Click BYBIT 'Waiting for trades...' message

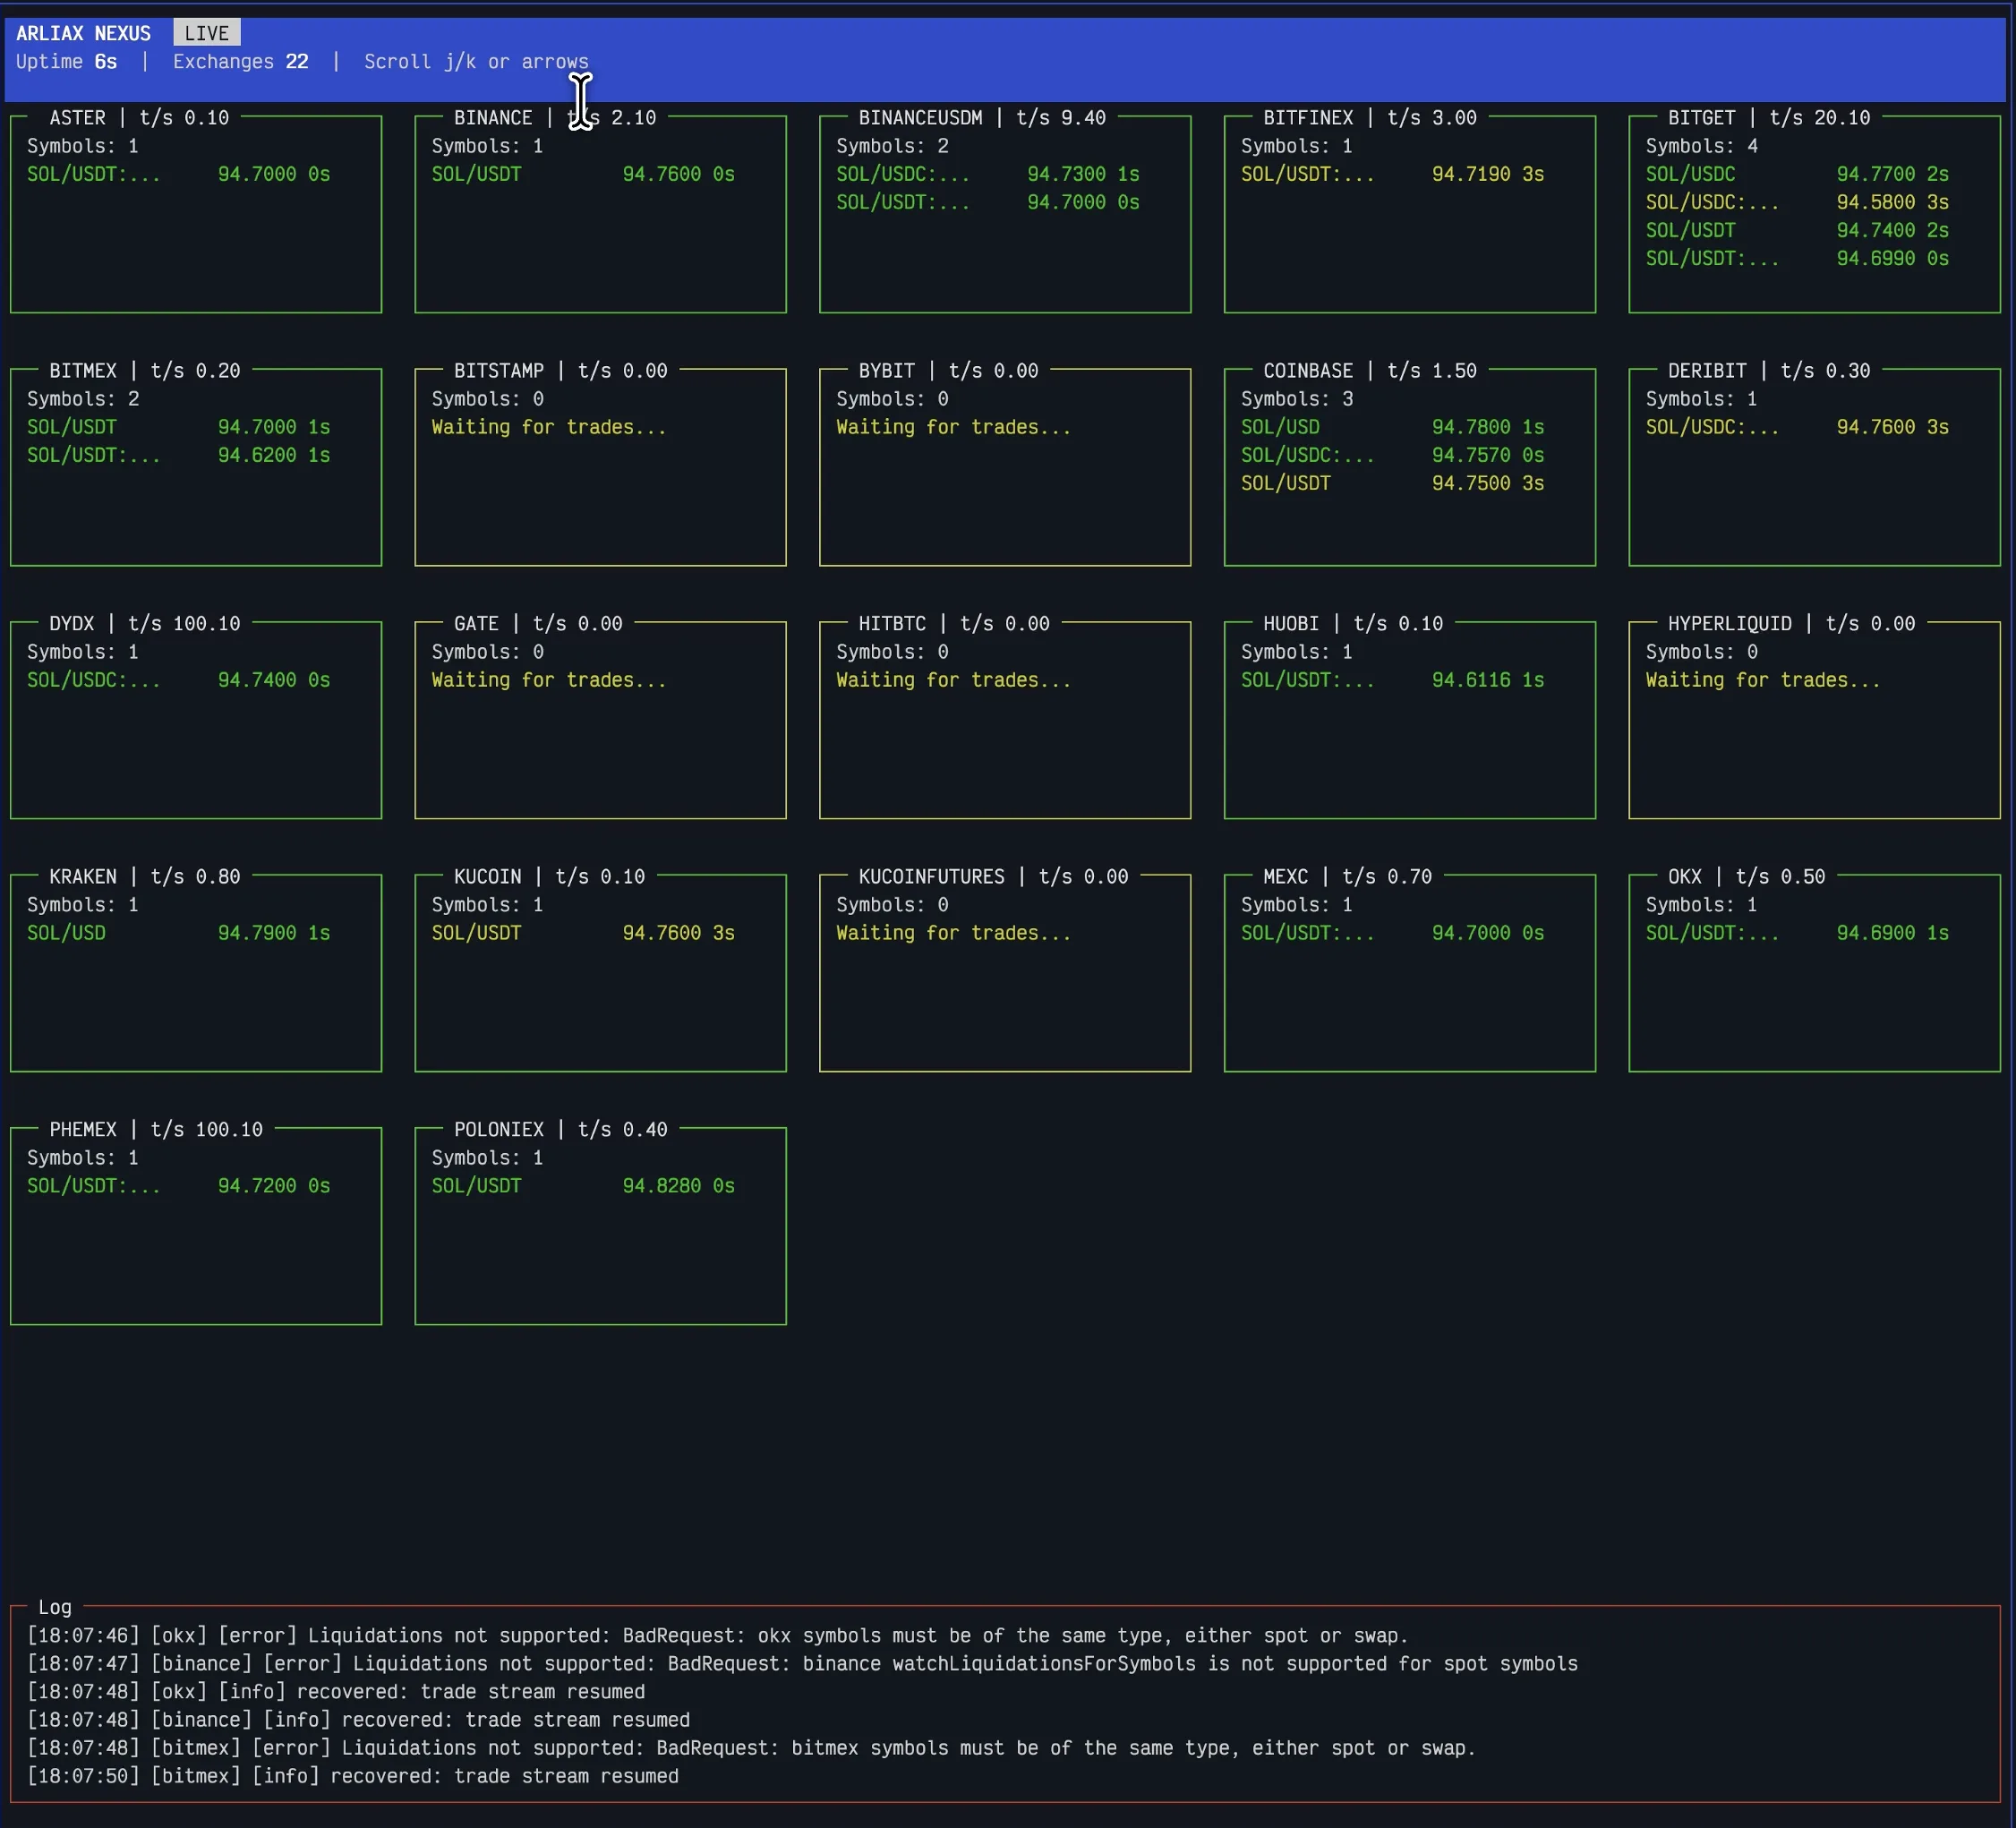point(953,428)
